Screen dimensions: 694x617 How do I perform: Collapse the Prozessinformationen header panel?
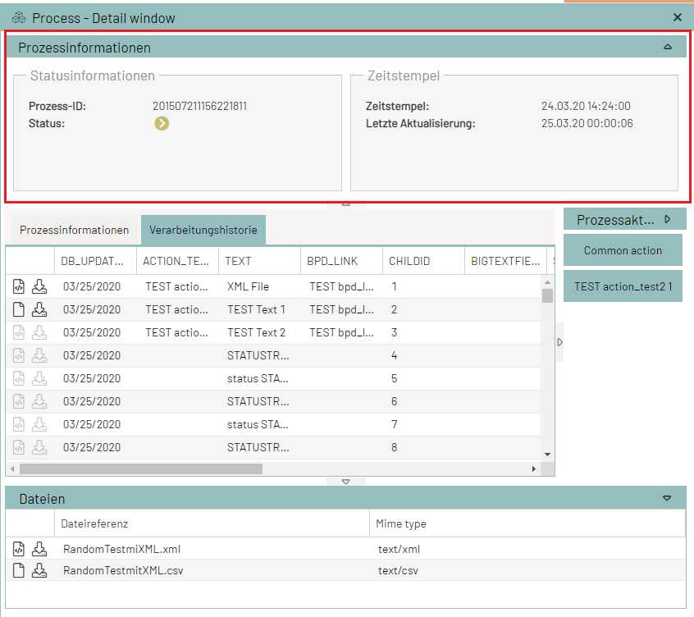click(668, 48)
